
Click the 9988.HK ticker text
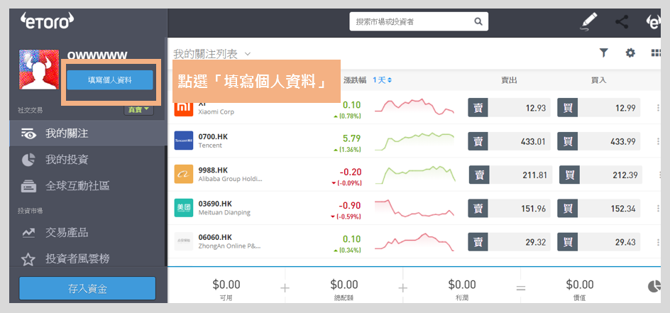(213, 170)
